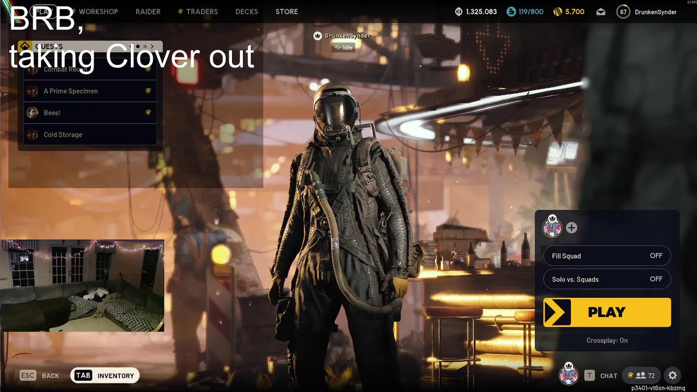Screen dimensions: 697x392
Task: Click the crown leader icon above character
Action: [x=317, y=36]
